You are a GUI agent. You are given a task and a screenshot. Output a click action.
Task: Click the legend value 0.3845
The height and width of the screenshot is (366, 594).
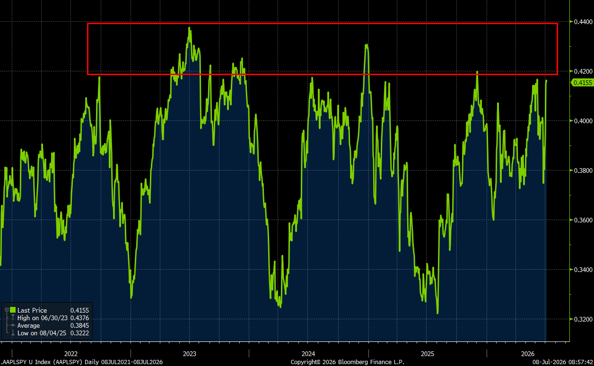click(x=79, y=326)
